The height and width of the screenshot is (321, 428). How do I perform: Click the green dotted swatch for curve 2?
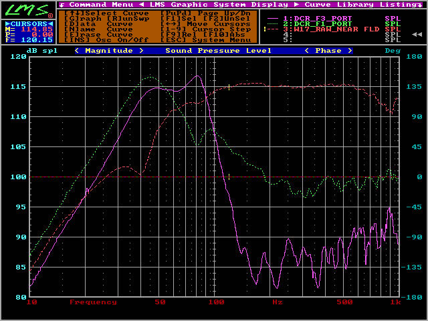pyautogui.click(x=273, y=24)
